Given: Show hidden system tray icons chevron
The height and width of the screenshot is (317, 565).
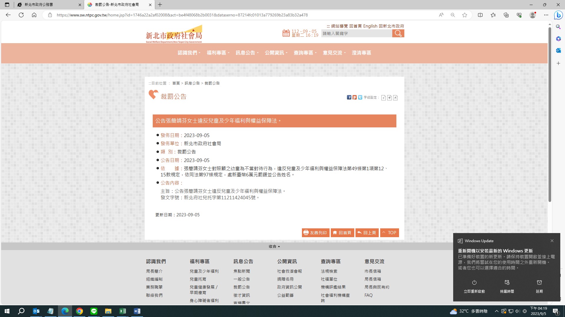Looking at the screenshot, I should coord(496,311).
